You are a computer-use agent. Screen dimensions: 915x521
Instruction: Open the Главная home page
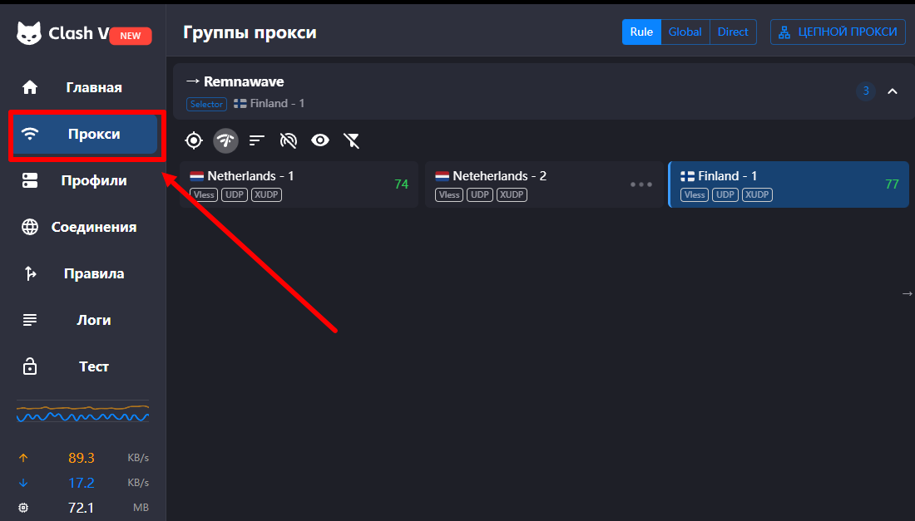(x=85, y=87)
